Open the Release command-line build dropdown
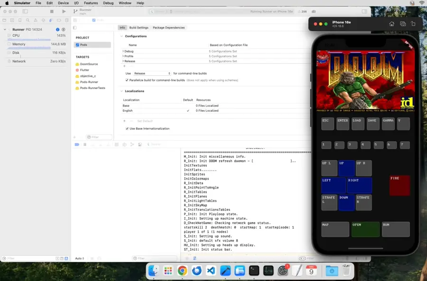427x281 pixels. pos(152,73)
